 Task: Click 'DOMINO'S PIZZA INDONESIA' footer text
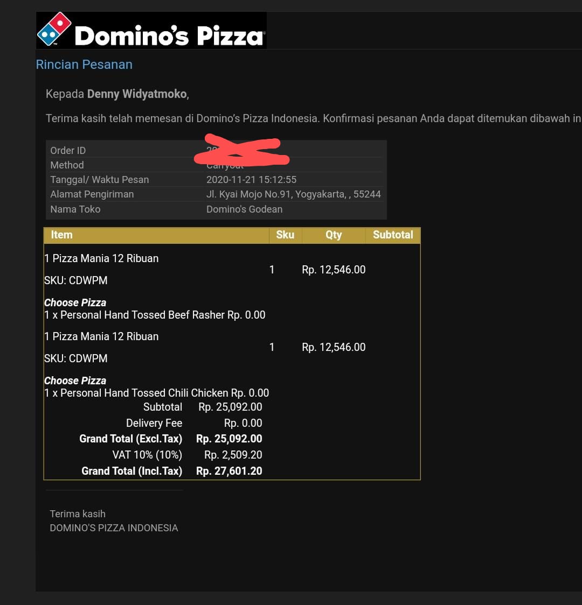click(x=114, y=528)
